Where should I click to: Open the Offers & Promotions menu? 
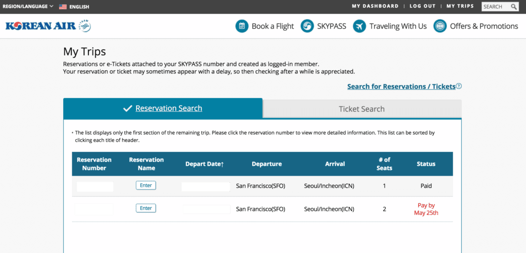coord(484,26)
